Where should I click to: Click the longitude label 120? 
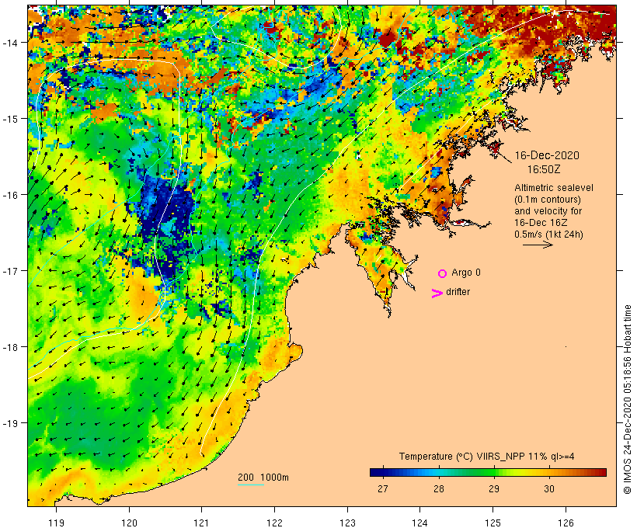coord(129,523)
